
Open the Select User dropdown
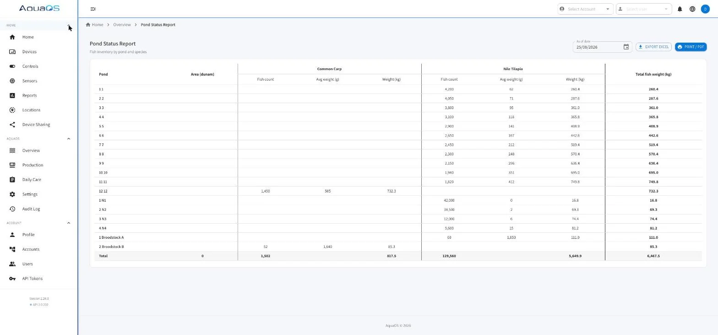(x=644, y=9)
